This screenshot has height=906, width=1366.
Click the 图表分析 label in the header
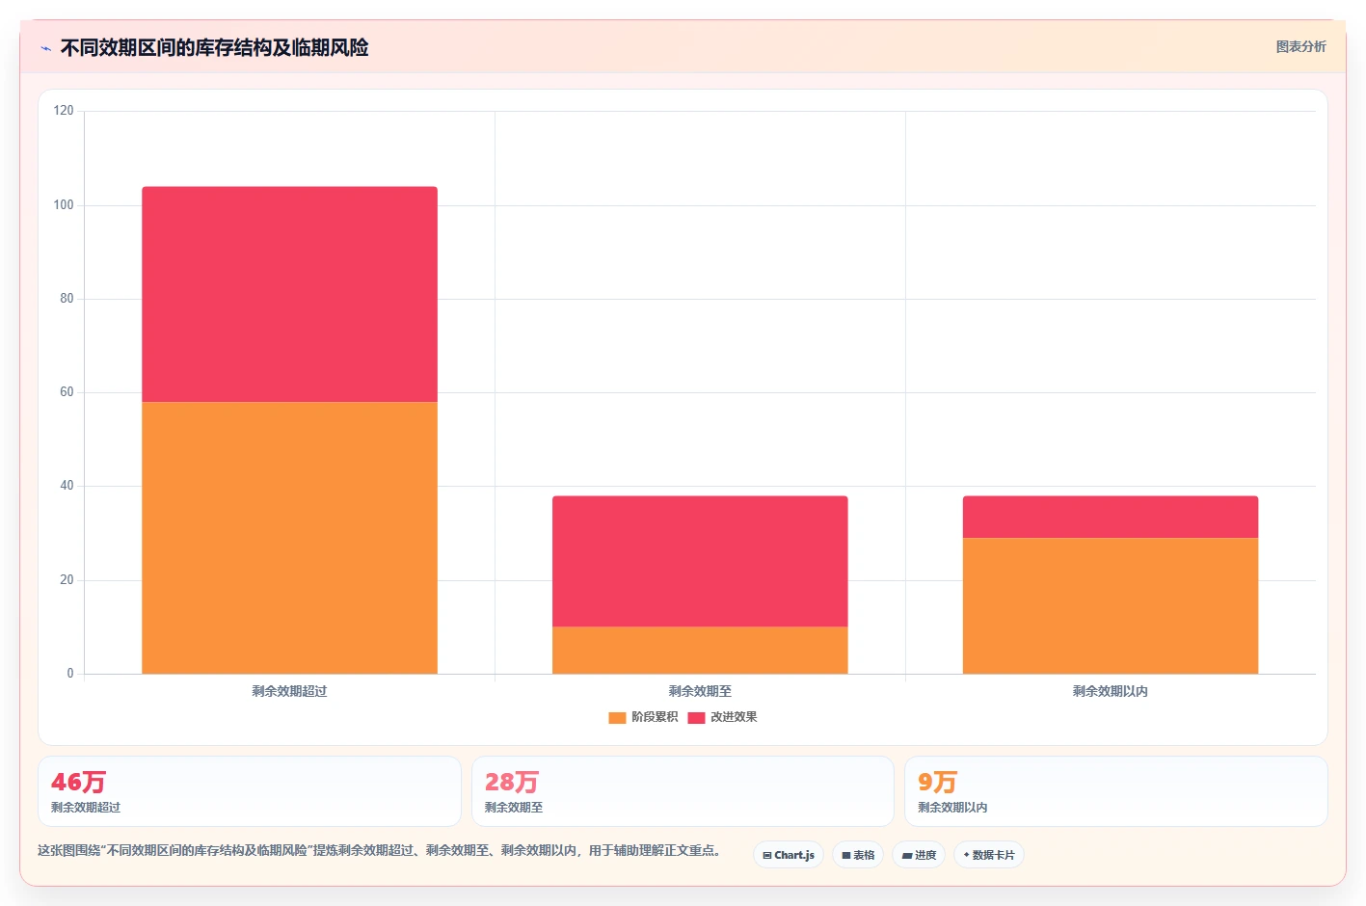(x=1300, y=46)
